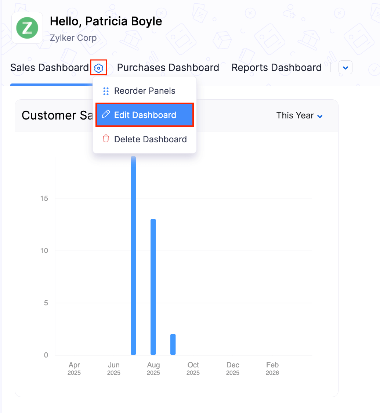Select the Sales Dashboard tab
The image size is (380, 413).
[x=49, y=67]
